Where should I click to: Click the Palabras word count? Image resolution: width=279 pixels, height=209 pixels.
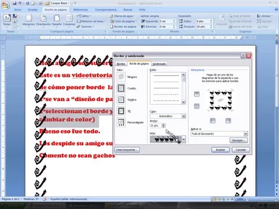[x=31, y=199]
